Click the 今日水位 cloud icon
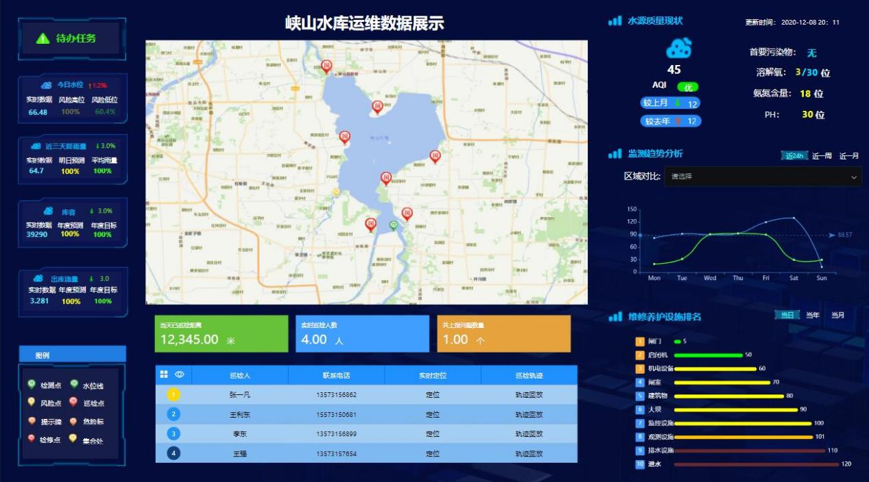 click(47, 85)
